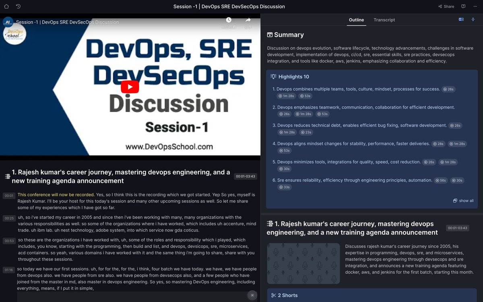This screenshot has width=483, height=302.
Task: Jump to 26s chip beside highlight 3 text
Action: point(456,126)
